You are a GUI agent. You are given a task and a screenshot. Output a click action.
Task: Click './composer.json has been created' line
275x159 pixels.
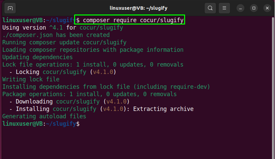point(56,35)
